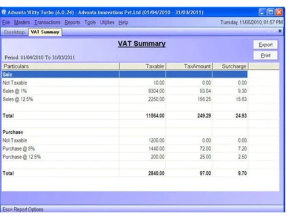Open the Reports menu

coord(72,23)
